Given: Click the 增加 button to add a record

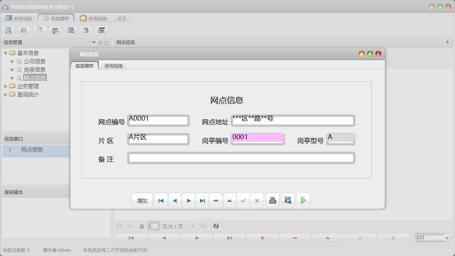Looking at the screenshot, I should (x=142, y=200).
